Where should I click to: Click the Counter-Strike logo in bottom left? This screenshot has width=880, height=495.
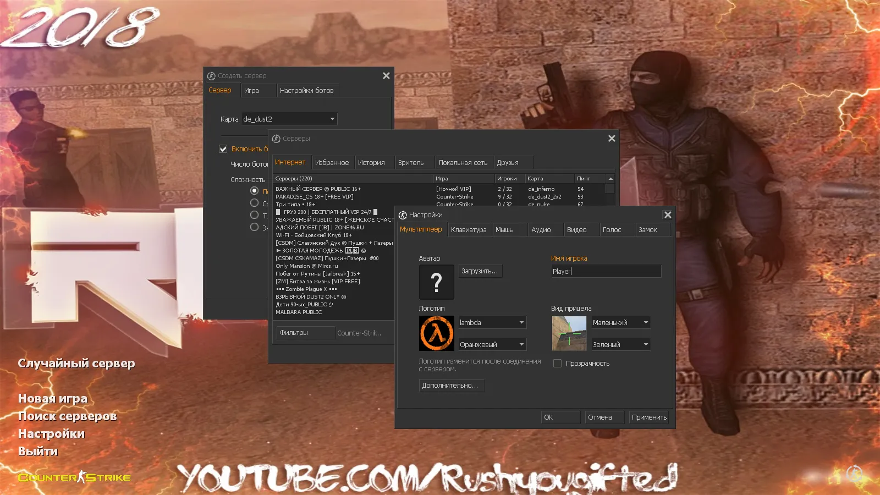[x=75, y=477]
